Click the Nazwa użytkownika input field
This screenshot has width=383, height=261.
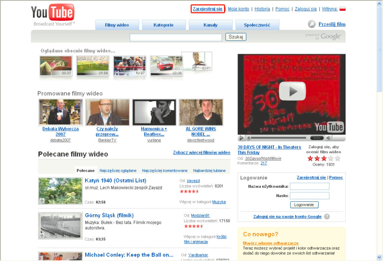309,186
